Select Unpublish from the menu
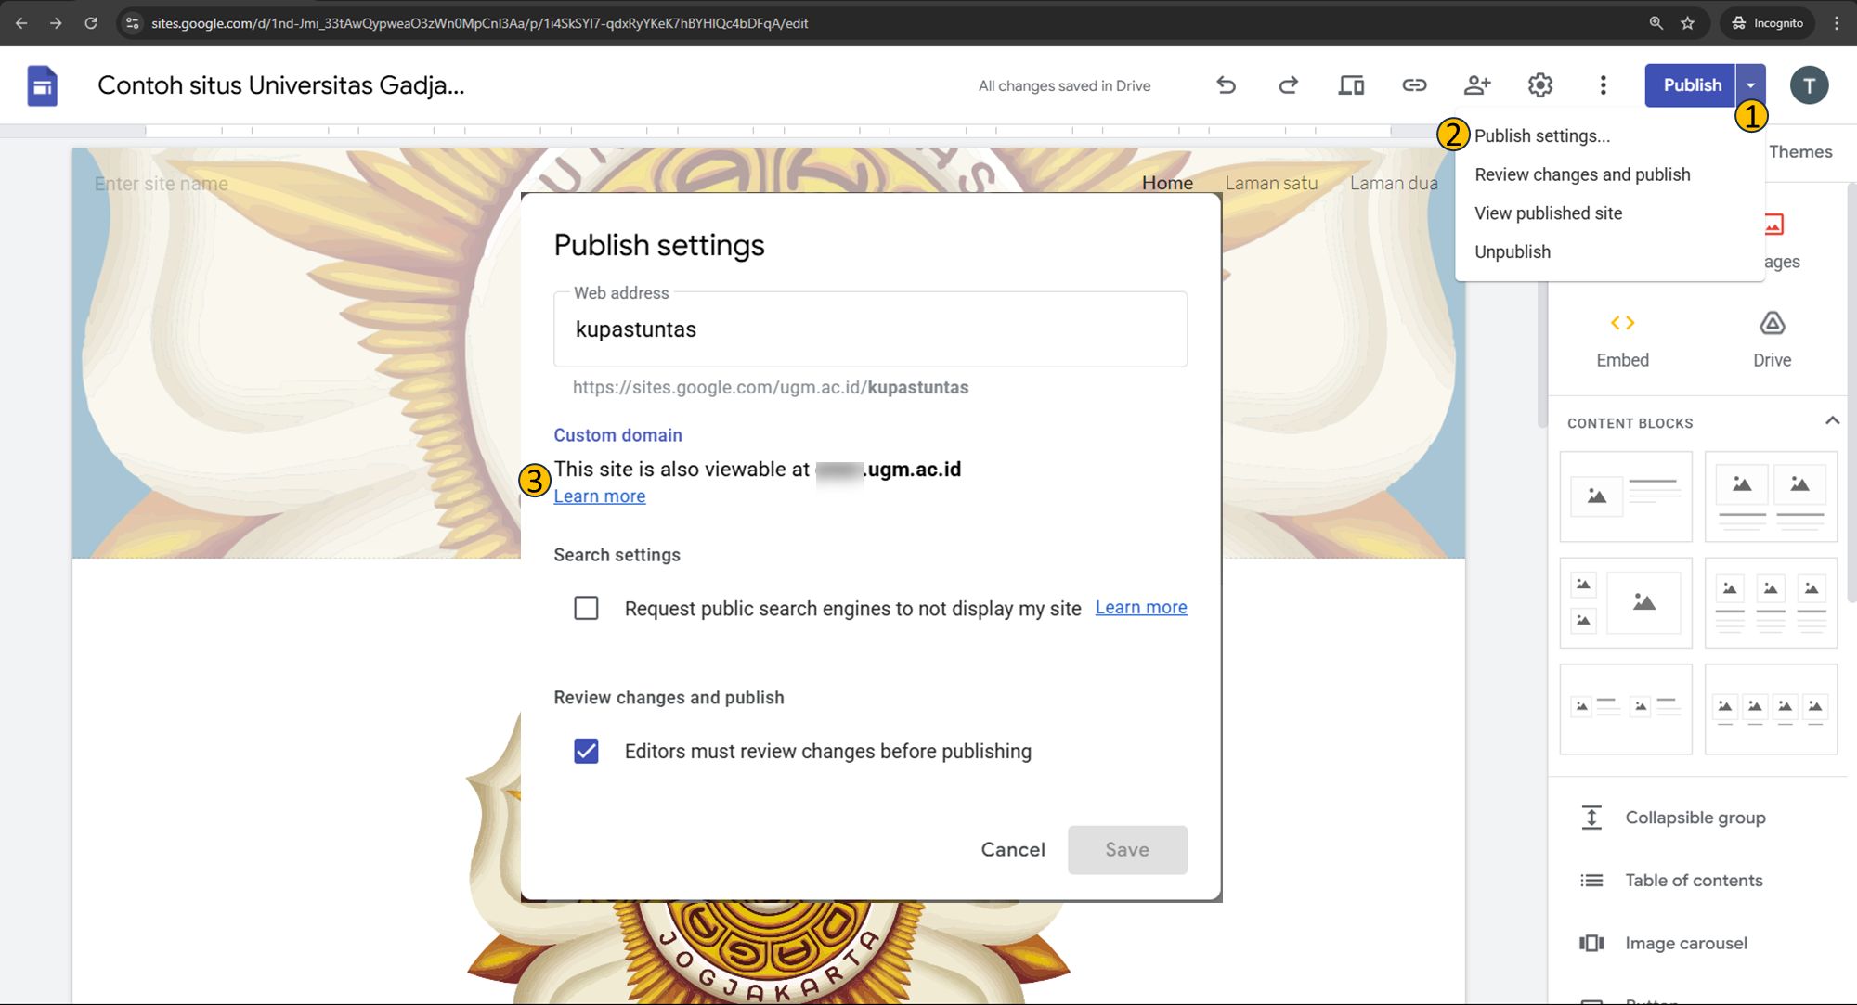Viewport: 1857px width, 1005px height. click(1513, 252)
